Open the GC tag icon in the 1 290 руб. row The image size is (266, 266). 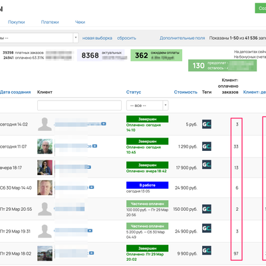click(x=207, y=146)
